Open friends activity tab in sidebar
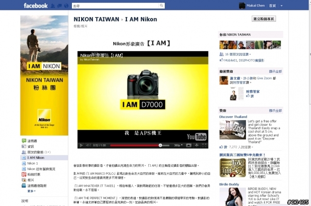 point(36,152)
